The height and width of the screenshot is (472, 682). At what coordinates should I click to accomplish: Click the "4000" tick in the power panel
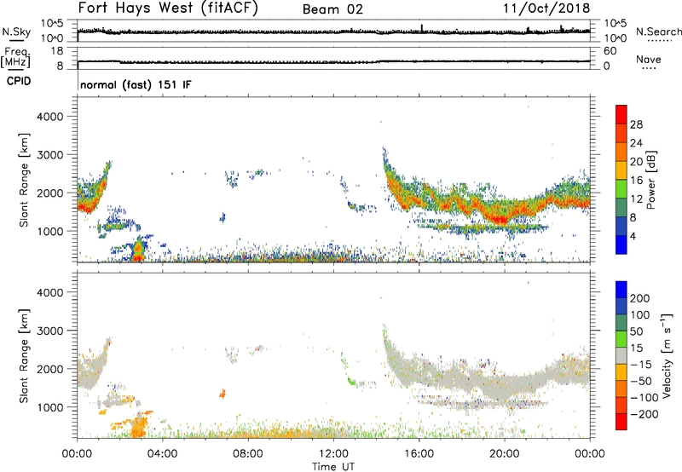click(50, 117)
